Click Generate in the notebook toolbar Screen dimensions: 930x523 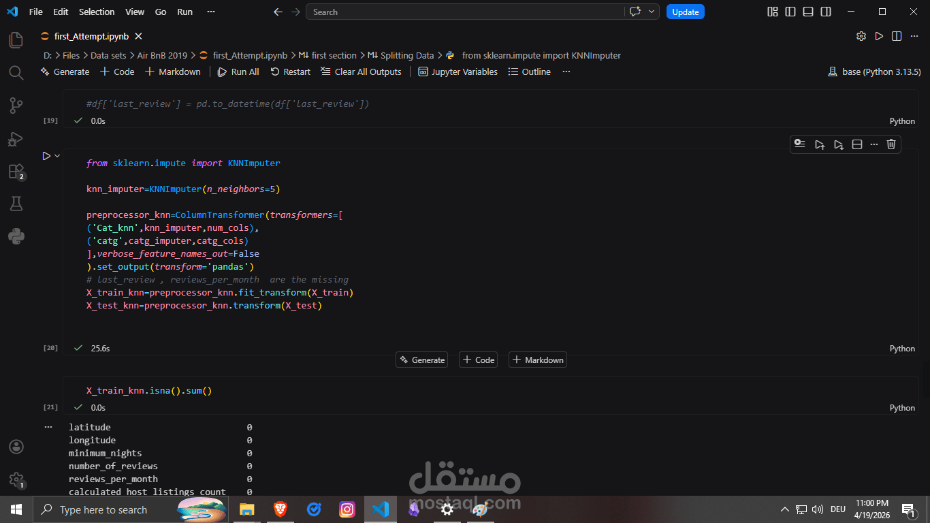click(x=65, y=72)
